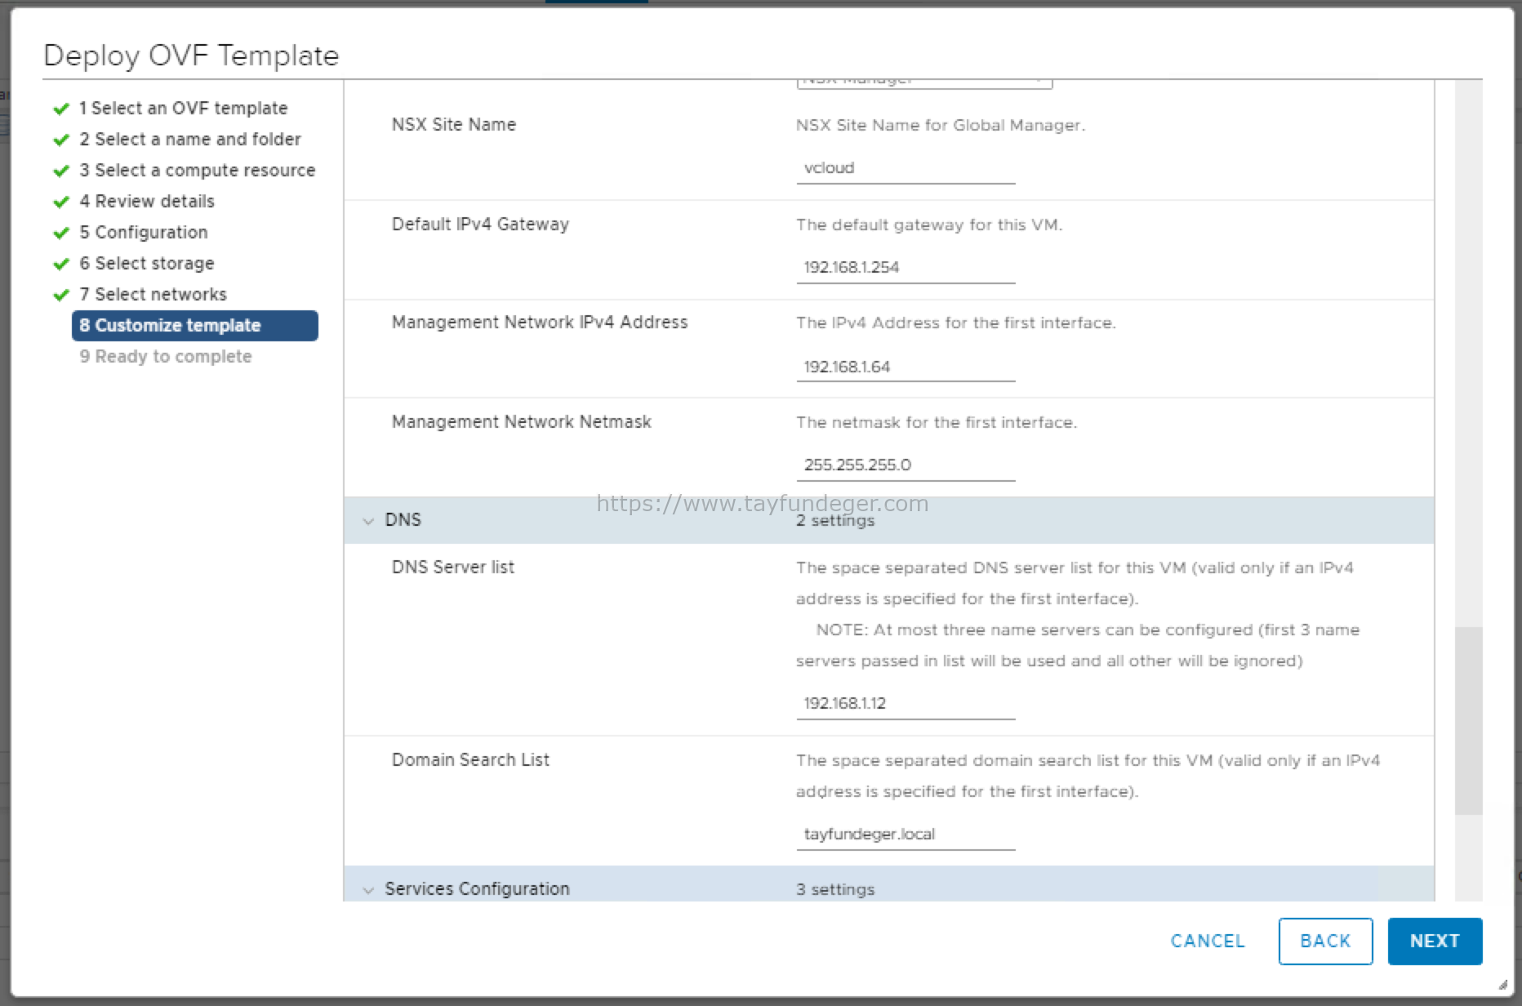This screenshot has width=1522, height=1006.
Task: Click the green checkmark beside Configuration step
Action: [61, 233]
